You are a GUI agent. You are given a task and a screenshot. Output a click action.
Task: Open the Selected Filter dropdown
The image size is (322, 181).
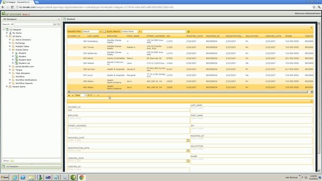(x=101, y=31)
